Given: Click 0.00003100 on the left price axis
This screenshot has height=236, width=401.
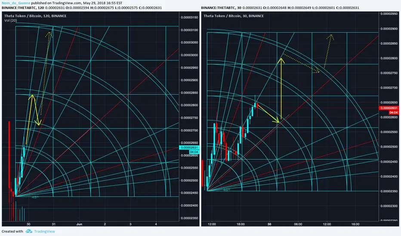Looking at the screenshot, I should [x=189, y=30].
